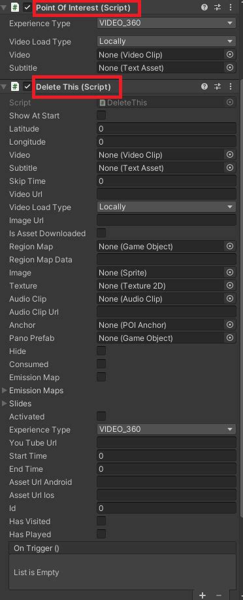
Task: Click the Asset Url Android field
Action: tap(167, 482)
